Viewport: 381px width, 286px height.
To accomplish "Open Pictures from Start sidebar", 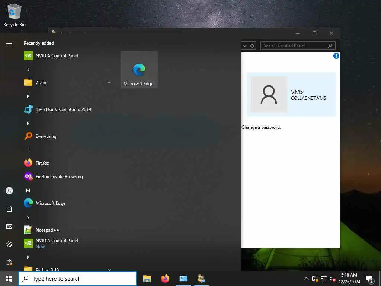I will (x=9, y=226).
